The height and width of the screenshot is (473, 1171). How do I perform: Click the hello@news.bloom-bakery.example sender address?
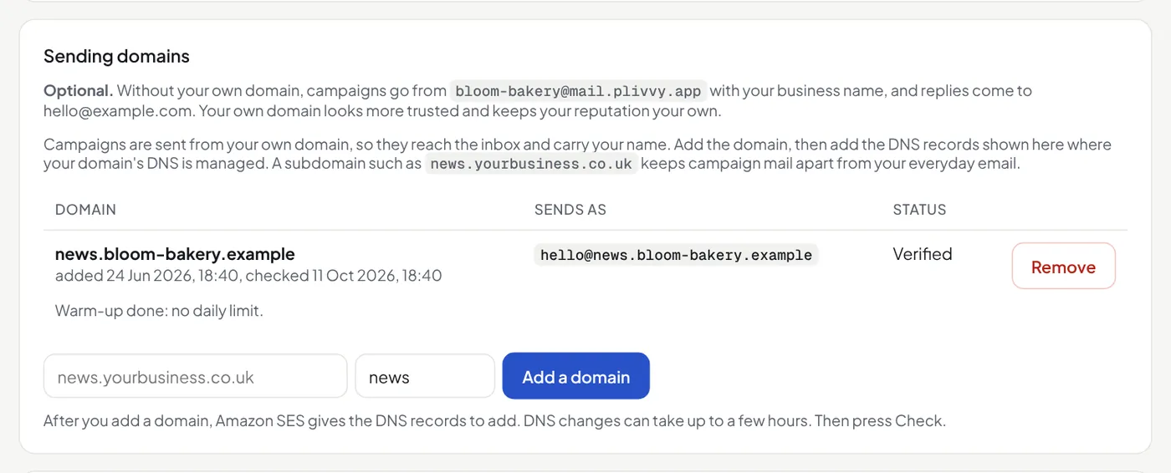click(x=676, y=255)
